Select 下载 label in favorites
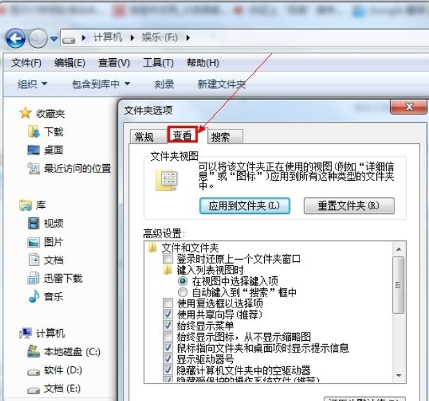 tap(53, 132)
